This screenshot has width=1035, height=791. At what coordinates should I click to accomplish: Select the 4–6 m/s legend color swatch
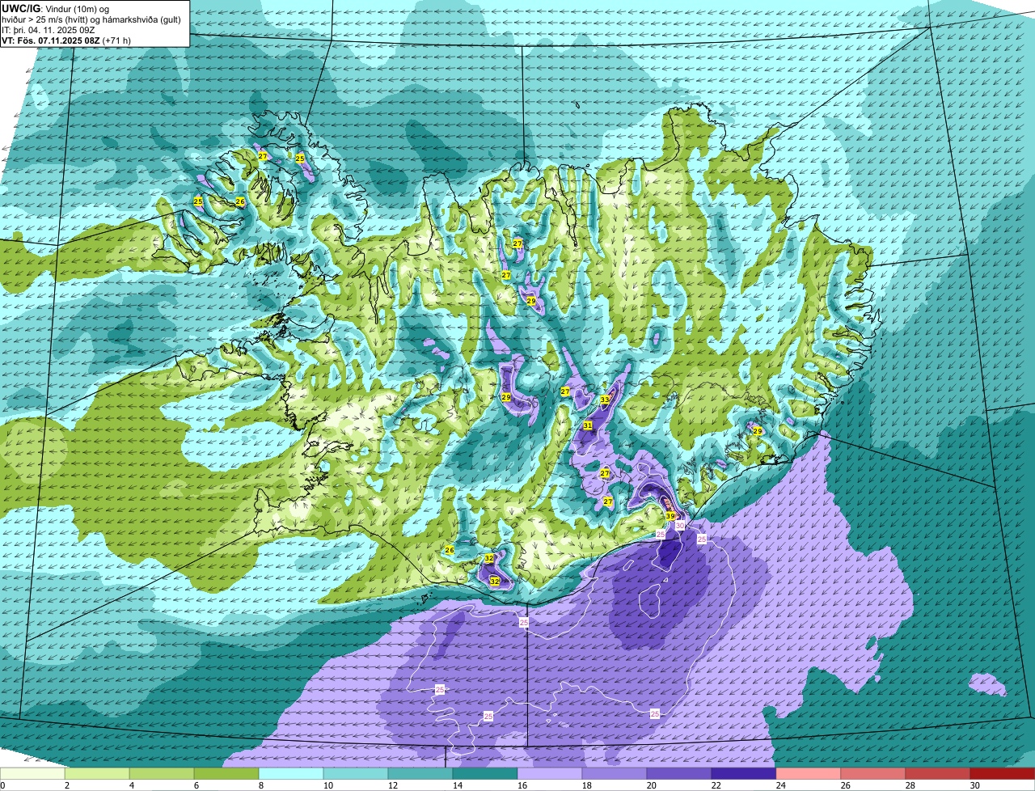click(162, 774)
